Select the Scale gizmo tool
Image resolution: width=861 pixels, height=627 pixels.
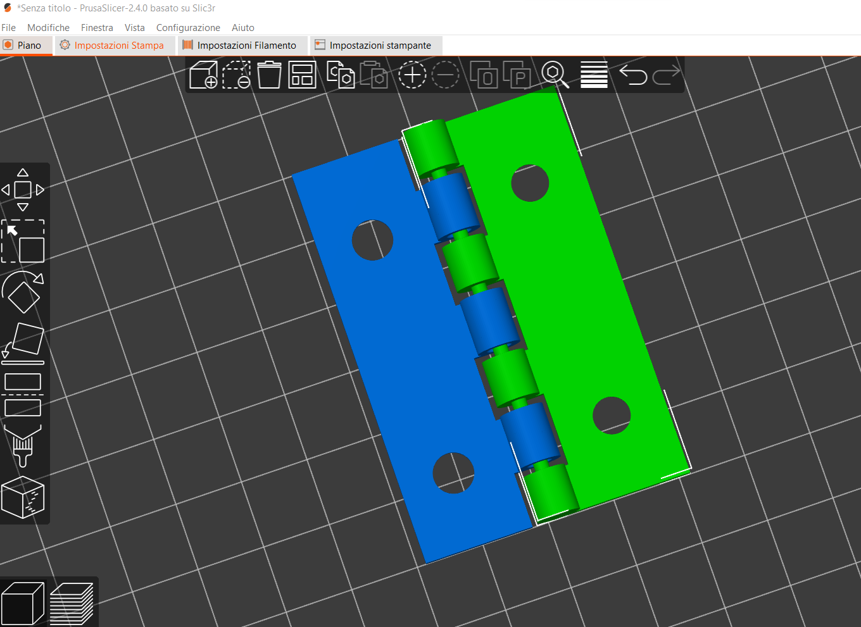(23, 241)
